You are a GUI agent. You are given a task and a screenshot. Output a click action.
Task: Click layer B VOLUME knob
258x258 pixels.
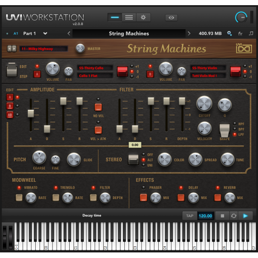pos(166,69)
